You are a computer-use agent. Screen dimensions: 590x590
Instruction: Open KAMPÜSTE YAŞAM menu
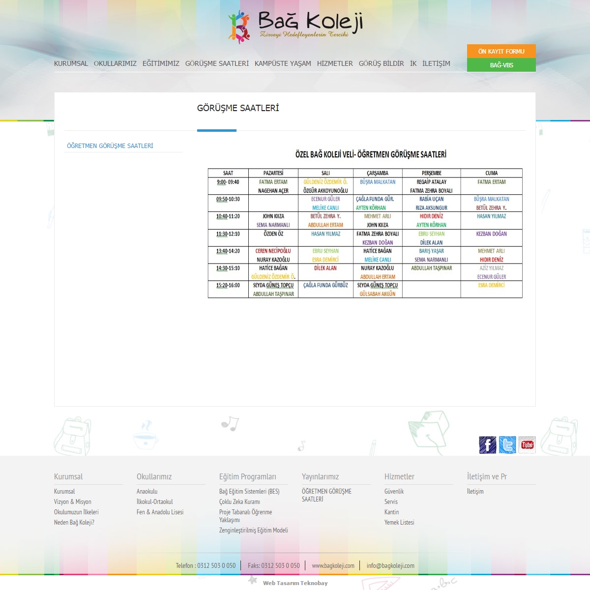click(x=283, y=63)
